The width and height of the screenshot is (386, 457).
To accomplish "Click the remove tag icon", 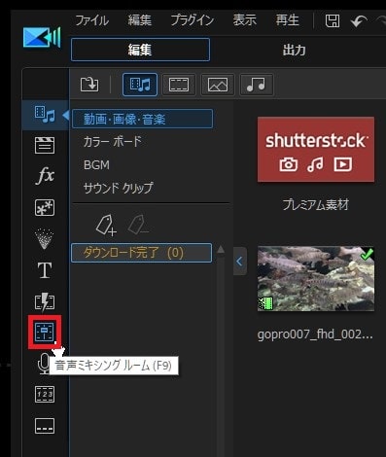I will [x=138, y=225].
